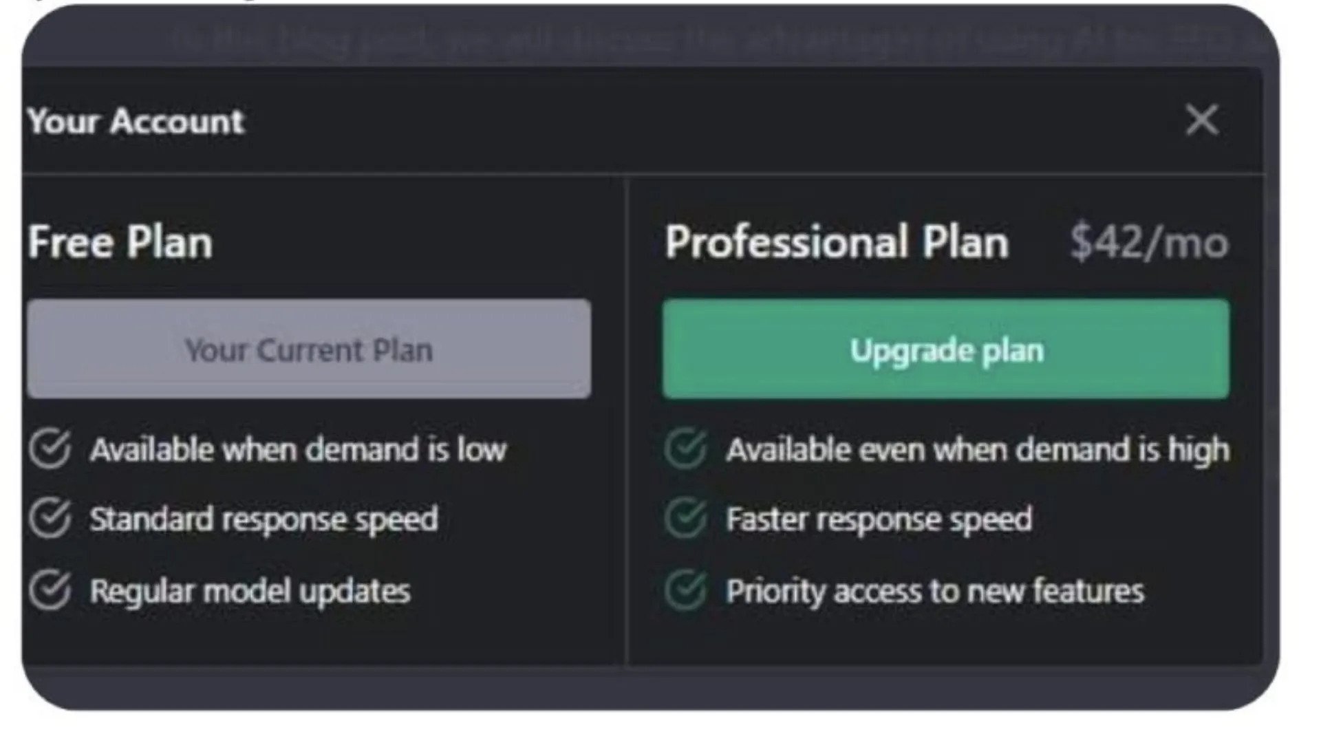Image resolution: width=1321 pixels, height=743 pixels.
Task: Click Available even when demand is high text
Action: point(978,450)
